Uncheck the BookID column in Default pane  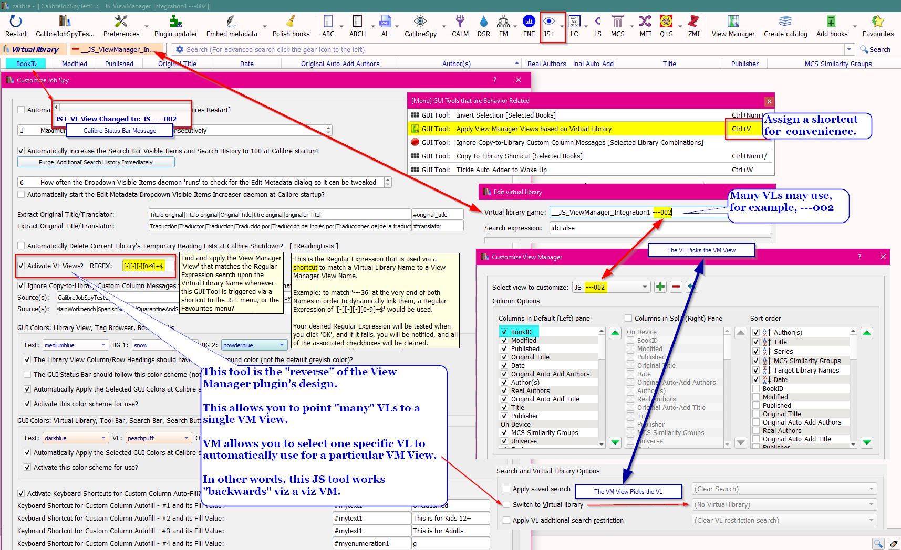coord(504,332)
